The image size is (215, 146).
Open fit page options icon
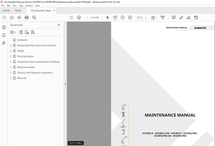pyautogui.click(x=154, y=18)
